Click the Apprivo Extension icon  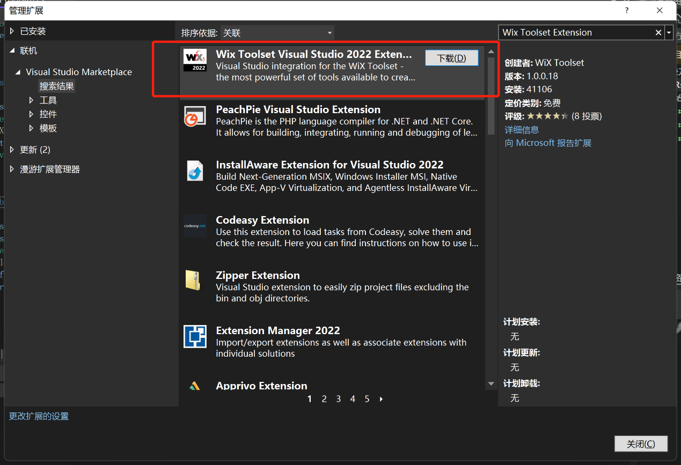click(195, 386)
